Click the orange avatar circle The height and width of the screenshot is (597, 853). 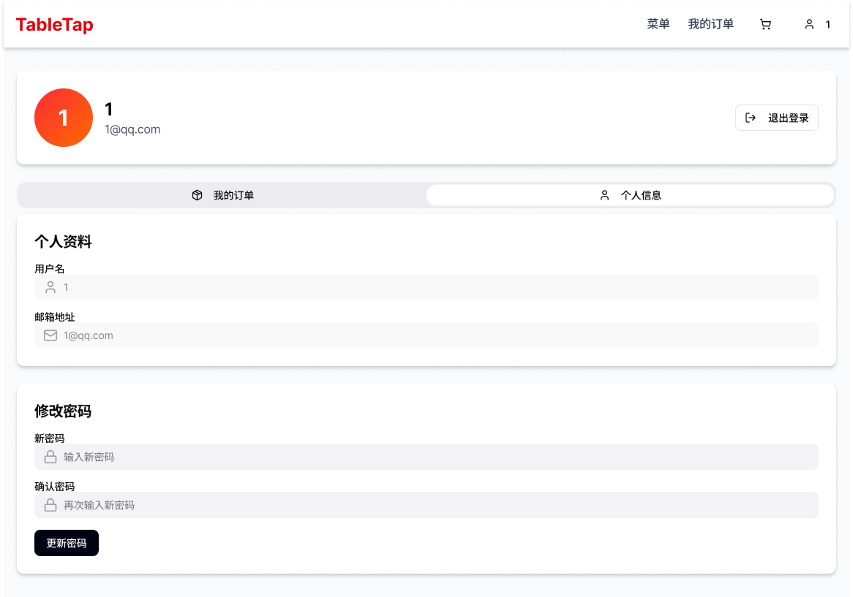tap(64, 118)
